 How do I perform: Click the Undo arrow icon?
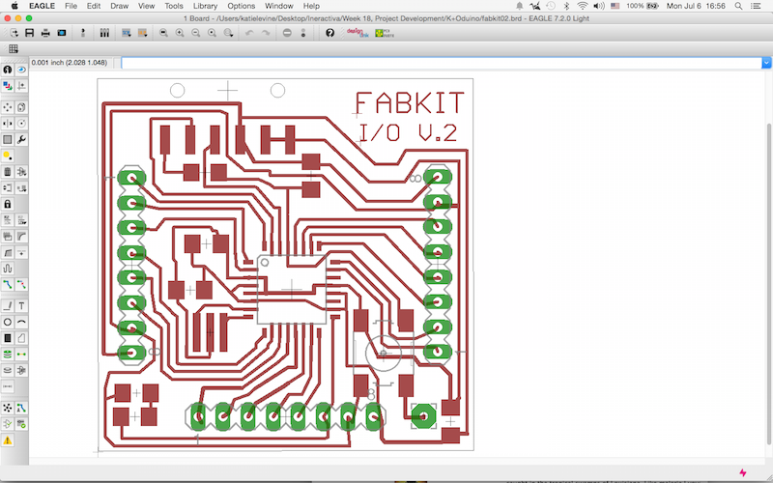point(249,33)
